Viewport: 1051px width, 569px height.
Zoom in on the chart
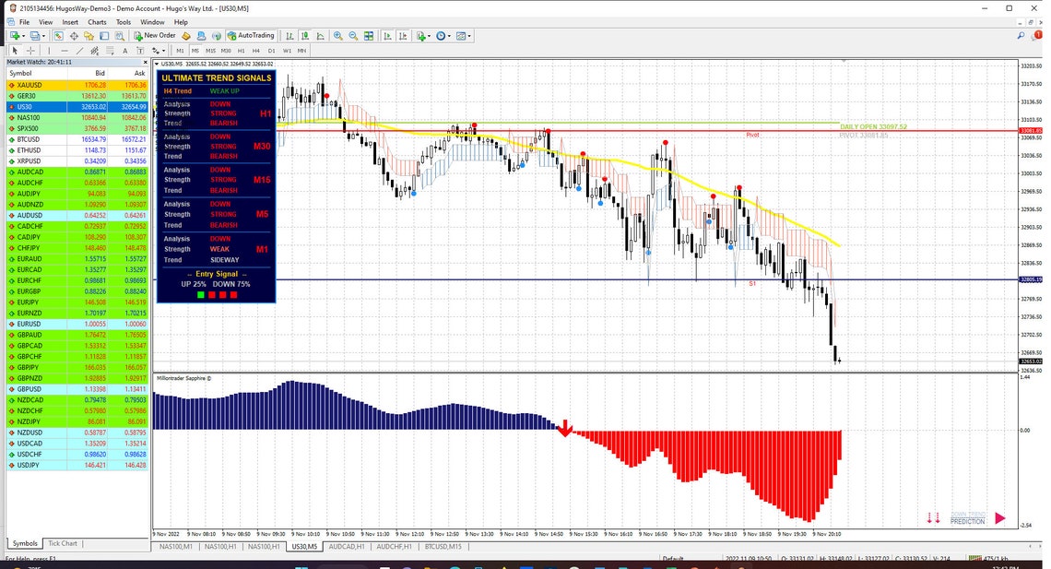point(337,35)
